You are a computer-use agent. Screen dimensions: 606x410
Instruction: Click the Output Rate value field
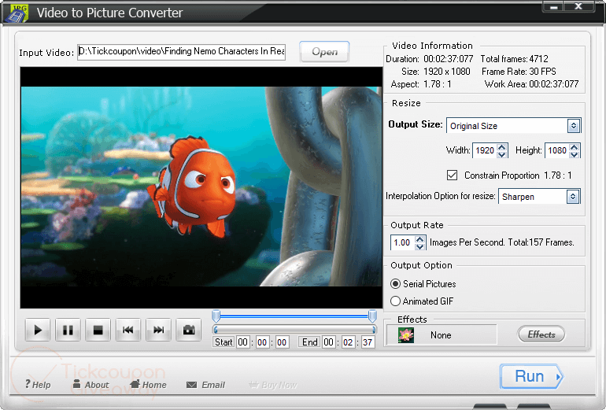click(402, 242)
